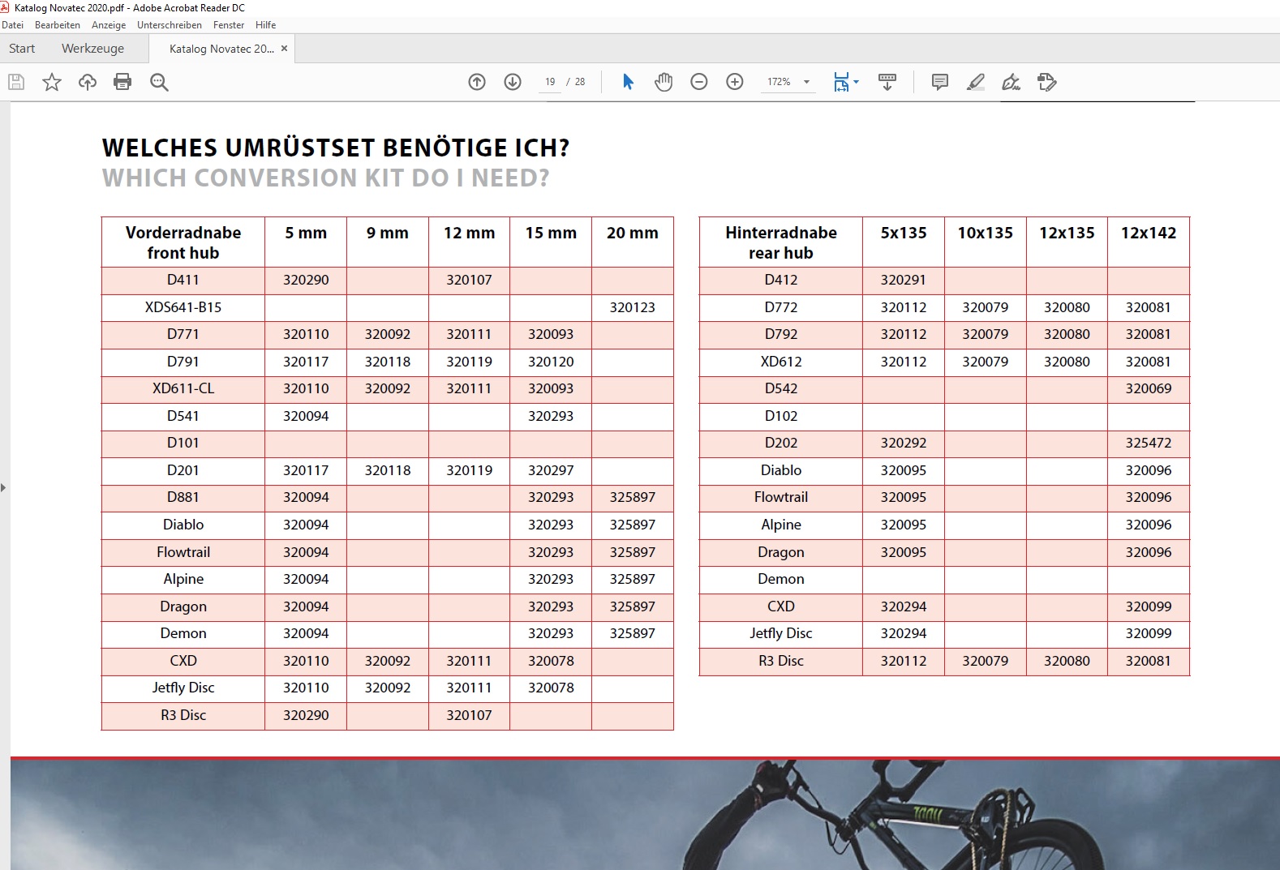The height and width of the screenshot is (870, 1280).
Task: Activate the hand pan tool
Action: 664,82
